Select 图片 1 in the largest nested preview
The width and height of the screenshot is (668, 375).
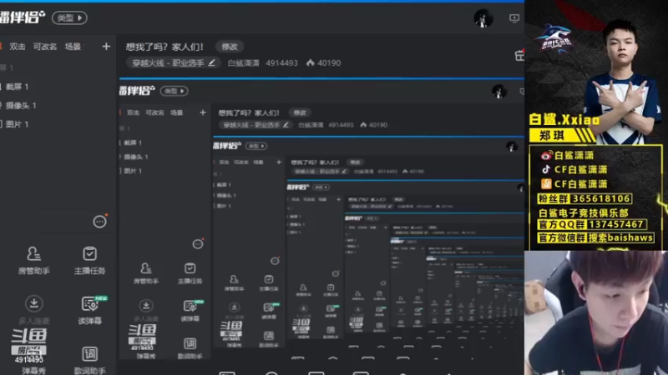(133, 171)
